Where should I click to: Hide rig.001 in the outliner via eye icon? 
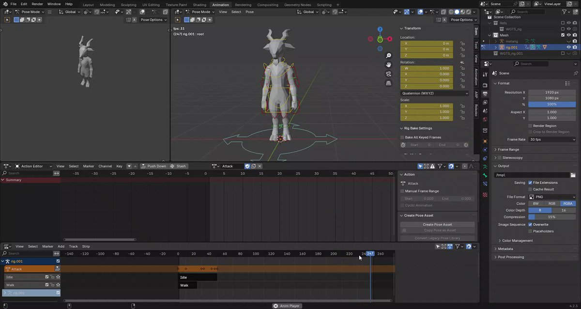pyautogui.click(x=568, y=47)
